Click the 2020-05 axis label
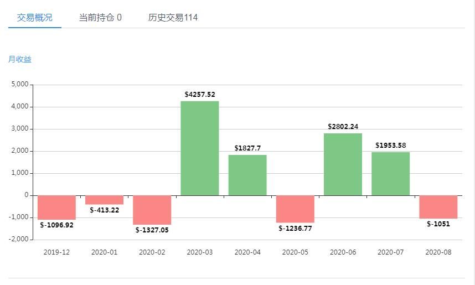Screen dimensions: 475x285 click(x=295, y=252)
